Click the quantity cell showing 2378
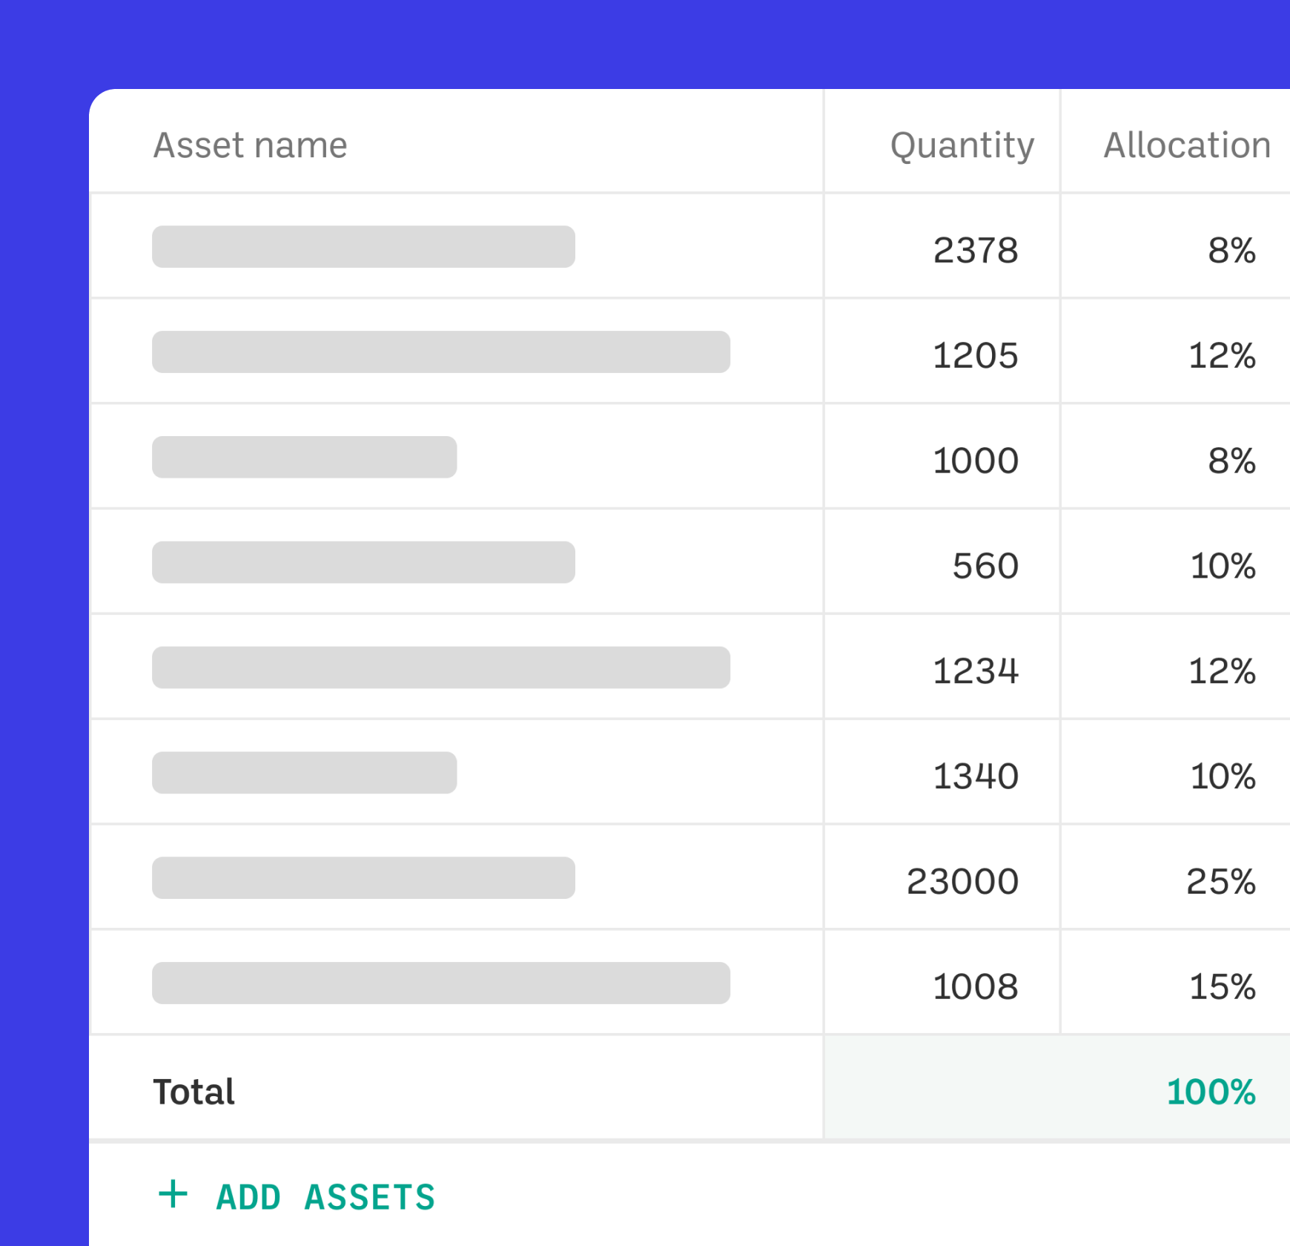Viewport: 1290px width, 1246px height. coord(975,250)
